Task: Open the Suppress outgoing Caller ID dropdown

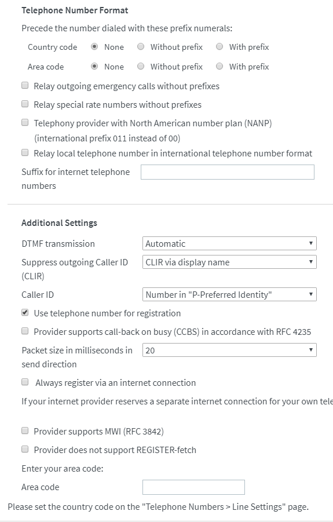Action: pos(229,262)
